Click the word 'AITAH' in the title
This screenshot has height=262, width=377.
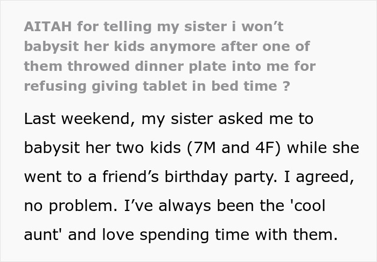click(48, 26)
